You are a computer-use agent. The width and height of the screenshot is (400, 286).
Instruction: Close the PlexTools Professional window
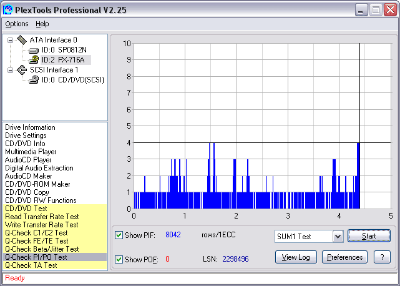tap(390, 10)
